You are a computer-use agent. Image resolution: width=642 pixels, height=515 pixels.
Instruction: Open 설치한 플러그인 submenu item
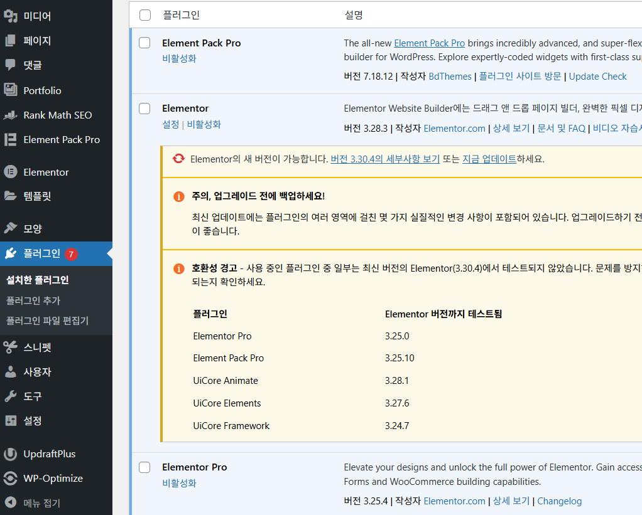click(38, 280)
